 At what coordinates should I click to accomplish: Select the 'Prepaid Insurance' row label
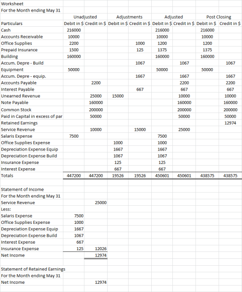coord(19,50)
